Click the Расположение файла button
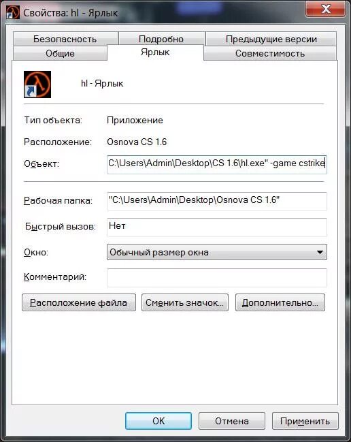 79,303
